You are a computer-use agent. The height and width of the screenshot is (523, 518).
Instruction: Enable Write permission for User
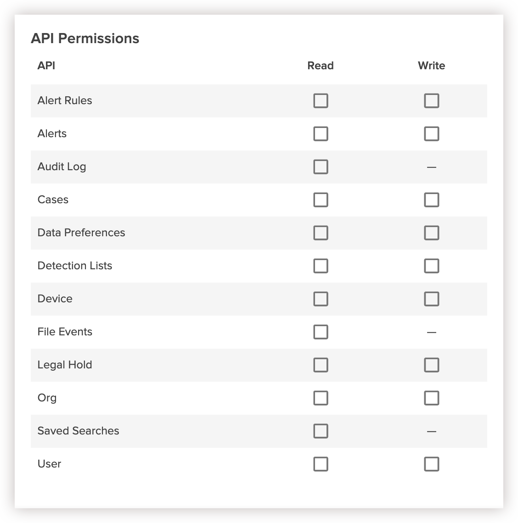tap(432, 464)
